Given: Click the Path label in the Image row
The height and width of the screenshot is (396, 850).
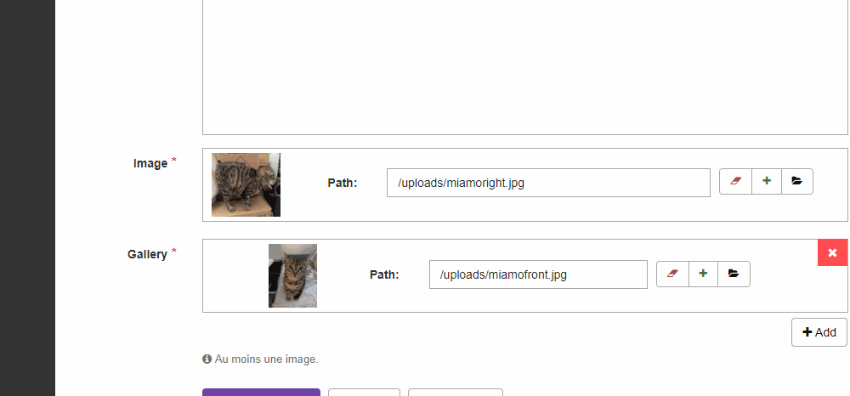Looking at the screenshot, I should click(x=342, y=183).
